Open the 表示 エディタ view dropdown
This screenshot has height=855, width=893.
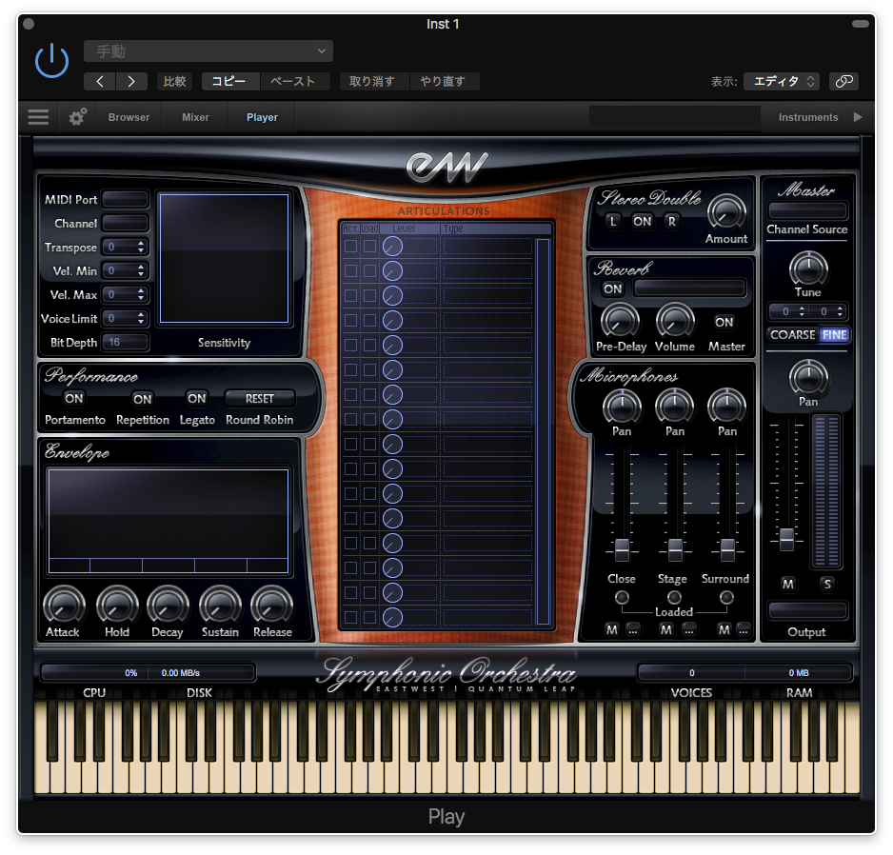[782, 82]
